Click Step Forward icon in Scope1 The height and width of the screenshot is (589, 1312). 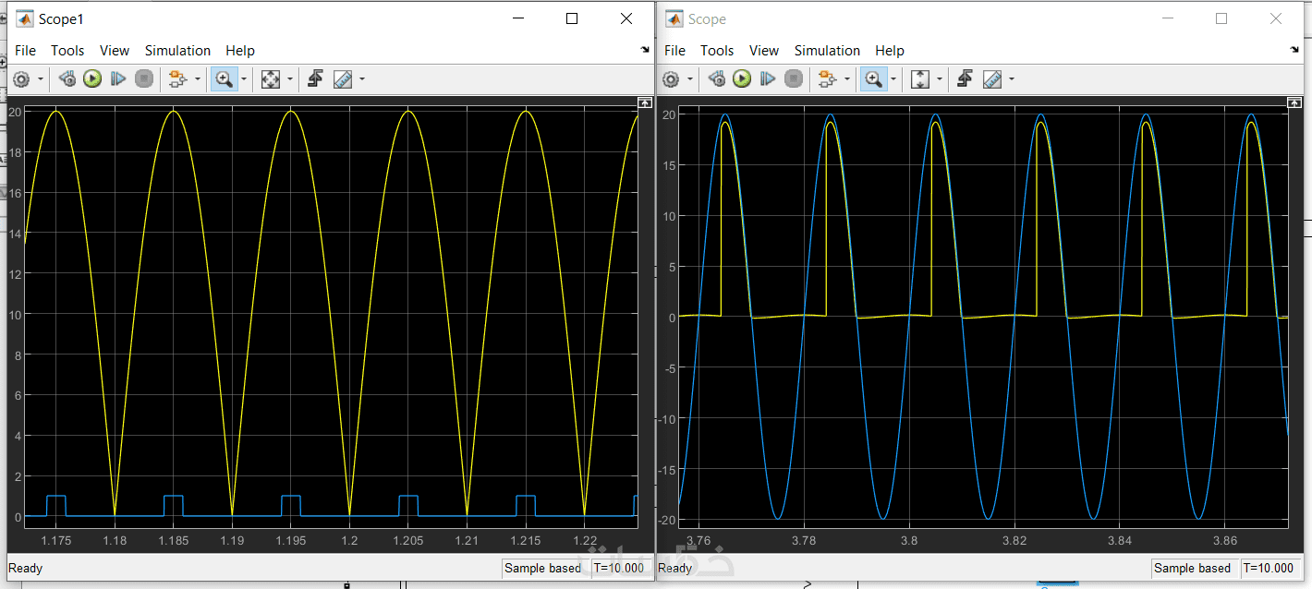coord(118,79)
